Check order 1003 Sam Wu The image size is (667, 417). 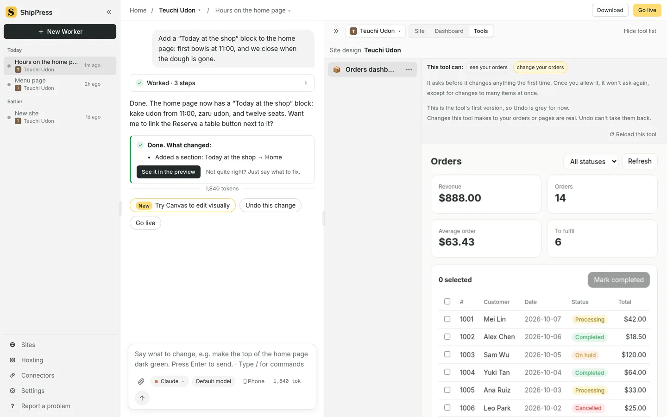point(447,354)
